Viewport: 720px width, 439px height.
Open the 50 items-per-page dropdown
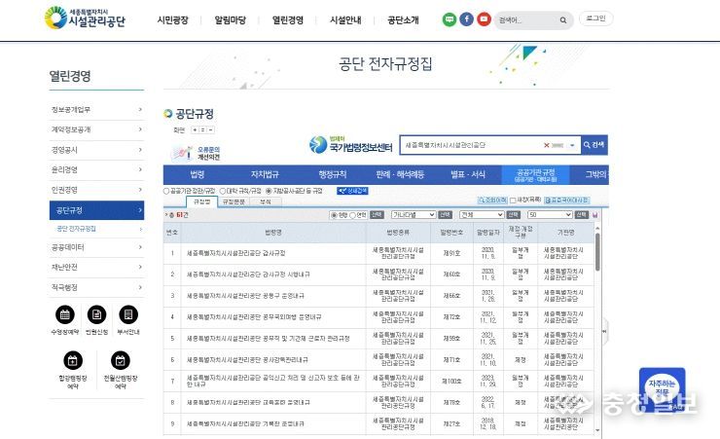coord(550,214)
